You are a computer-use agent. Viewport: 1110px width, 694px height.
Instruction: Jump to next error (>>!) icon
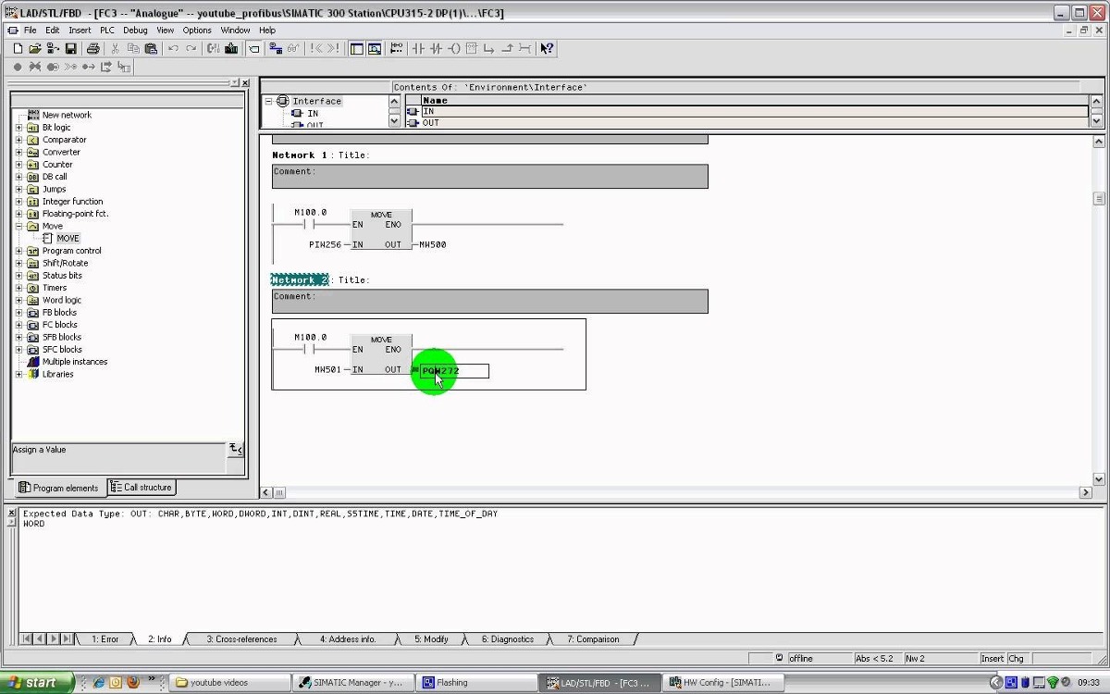pos(333,48)
